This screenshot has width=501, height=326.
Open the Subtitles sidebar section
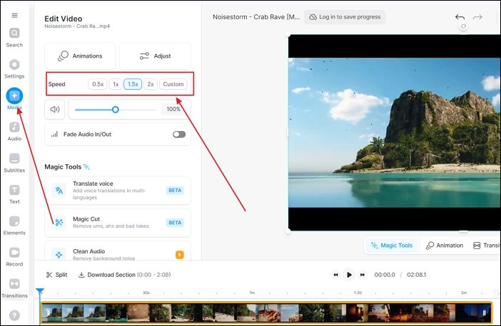coord(14,159)
